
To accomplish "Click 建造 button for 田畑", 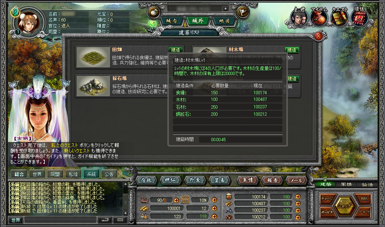I will click(x=175, y=50).
